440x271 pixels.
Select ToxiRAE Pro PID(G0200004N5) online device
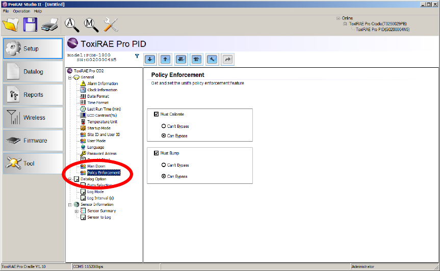382,30
